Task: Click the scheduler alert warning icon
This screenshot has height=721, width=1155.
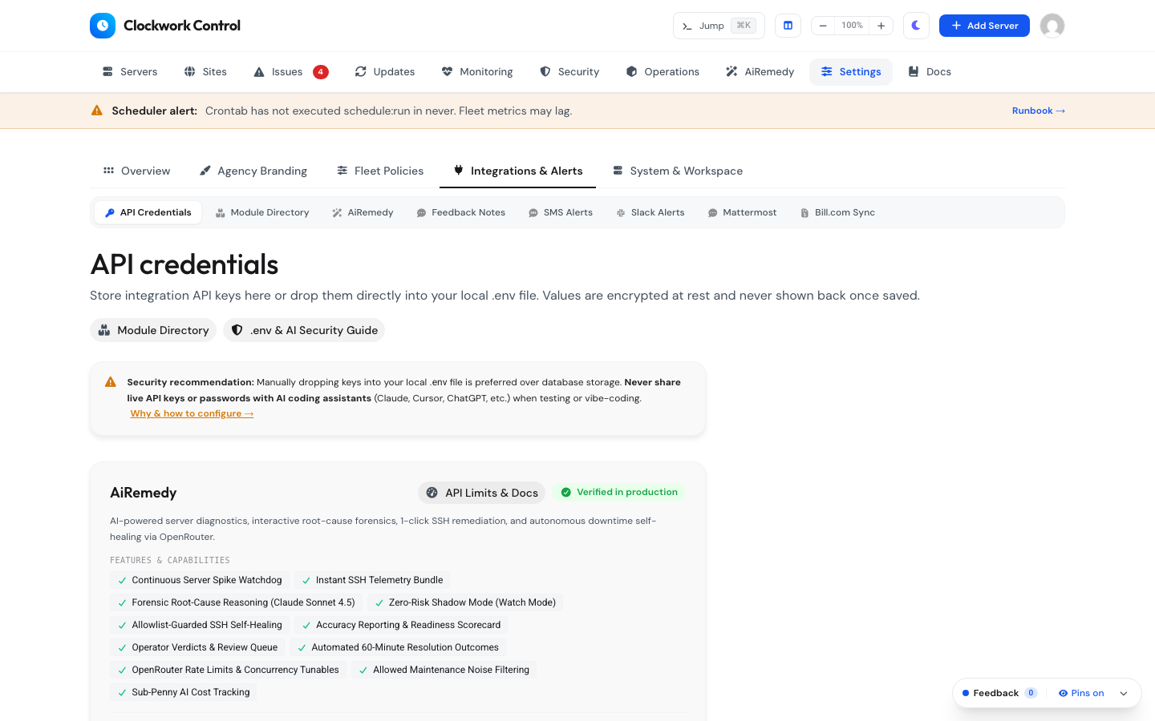Action: [x=97, y=111]
